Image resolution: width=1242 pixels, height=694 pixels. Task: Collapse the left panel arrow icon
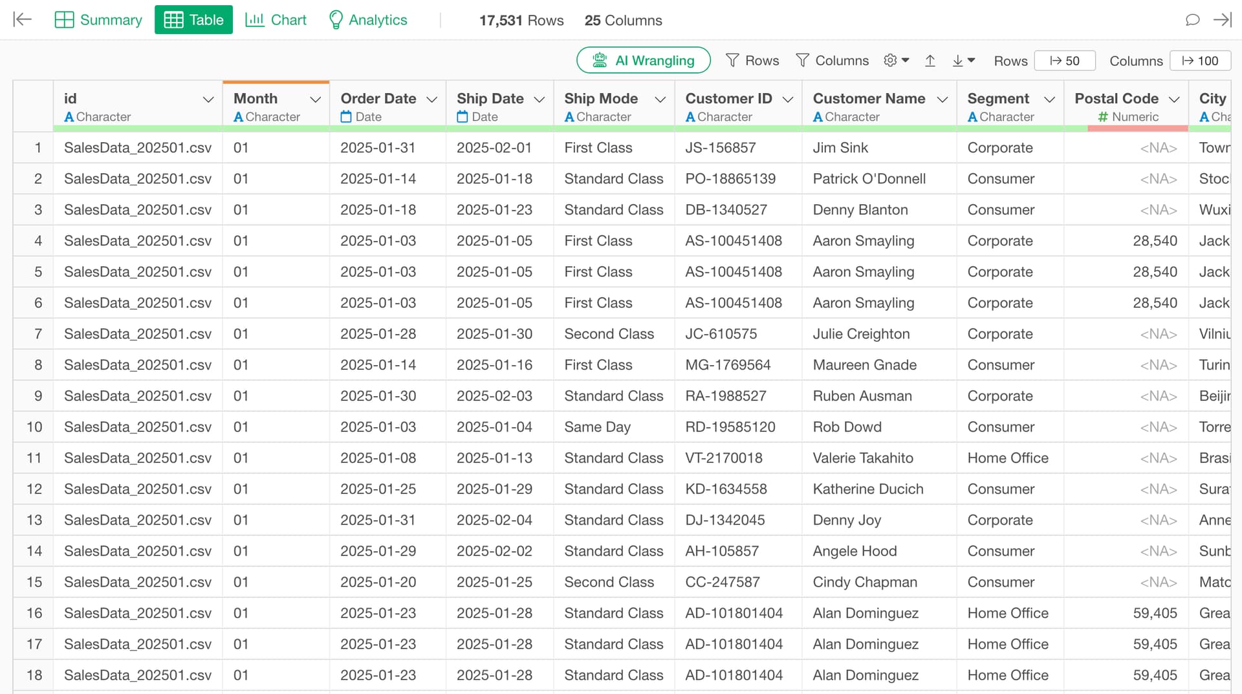[x=23, y=19]
